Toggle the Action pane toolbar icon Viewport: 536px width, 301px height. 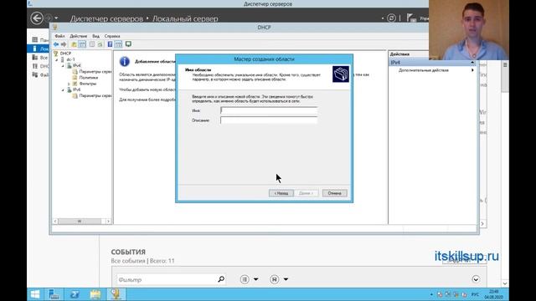coord(118,44)
